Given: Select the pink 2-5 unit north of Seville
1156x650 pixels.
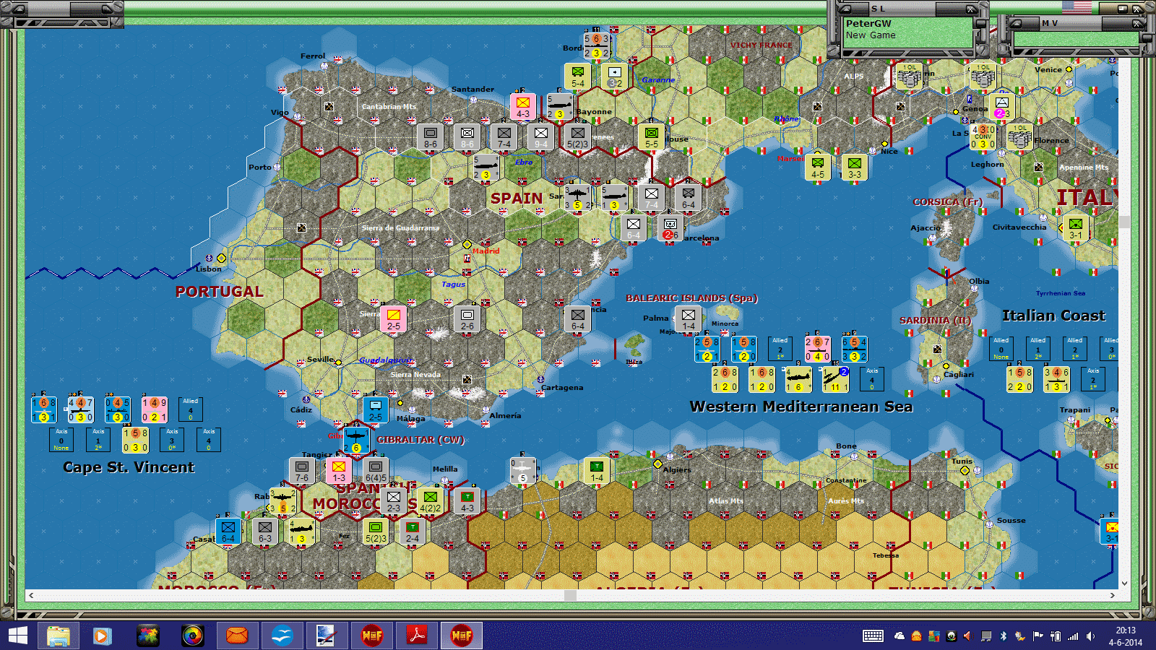Looking at the screenshot, I should [394, 319].
